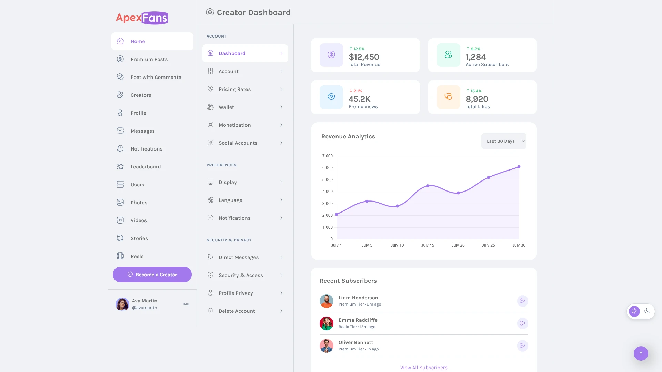Expand the Display preferences chevron
Image resolution: width=662 pixels, height=372 pixels.
pyautogui.click(x=281, y=183)
